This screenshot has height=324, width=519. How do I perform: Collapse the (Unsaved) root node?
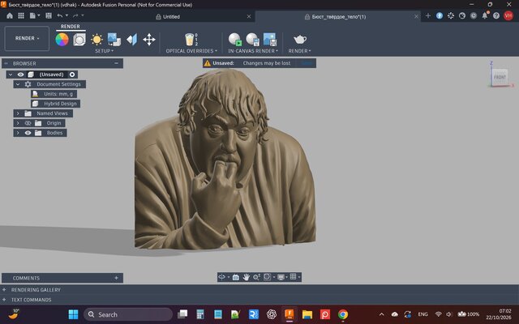tap(11, 75)
